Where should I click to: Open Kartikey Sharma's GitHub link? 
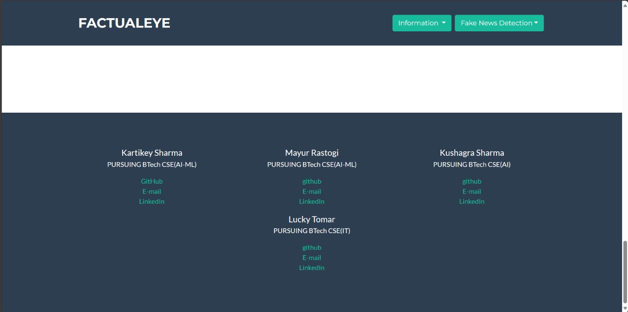[152, 181]
